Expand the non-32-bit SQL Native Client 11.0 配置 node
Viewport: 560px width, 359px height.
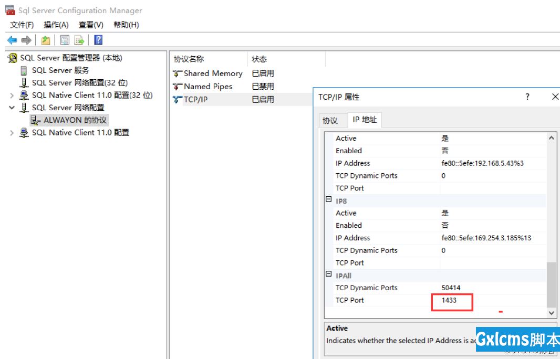point(12,133)
